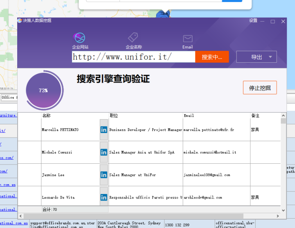Image resolution: width=295 pixels, height=228 pixels.
Task: Select the Email envelope icon
Action: 188,39
